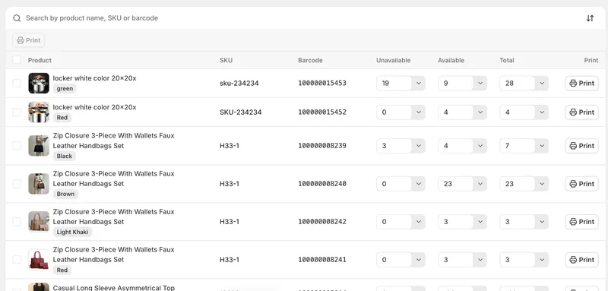
Task: View the Red handbags set thumbnail
Action: tap(39, 260)
